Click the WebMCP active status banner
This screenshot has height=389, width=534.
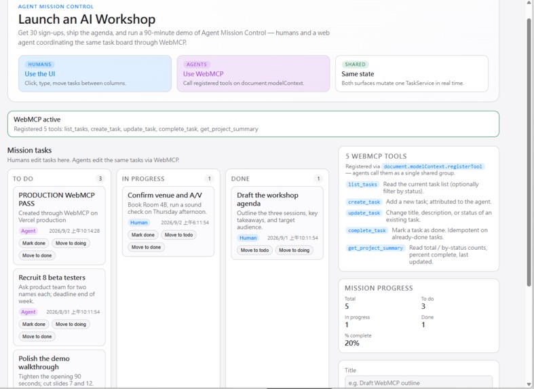(253, 124)
